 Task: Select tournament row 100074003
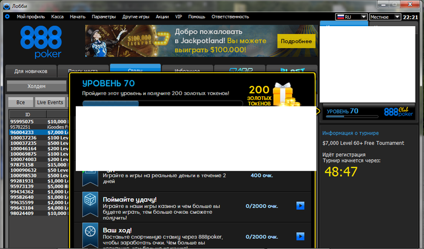39,159
